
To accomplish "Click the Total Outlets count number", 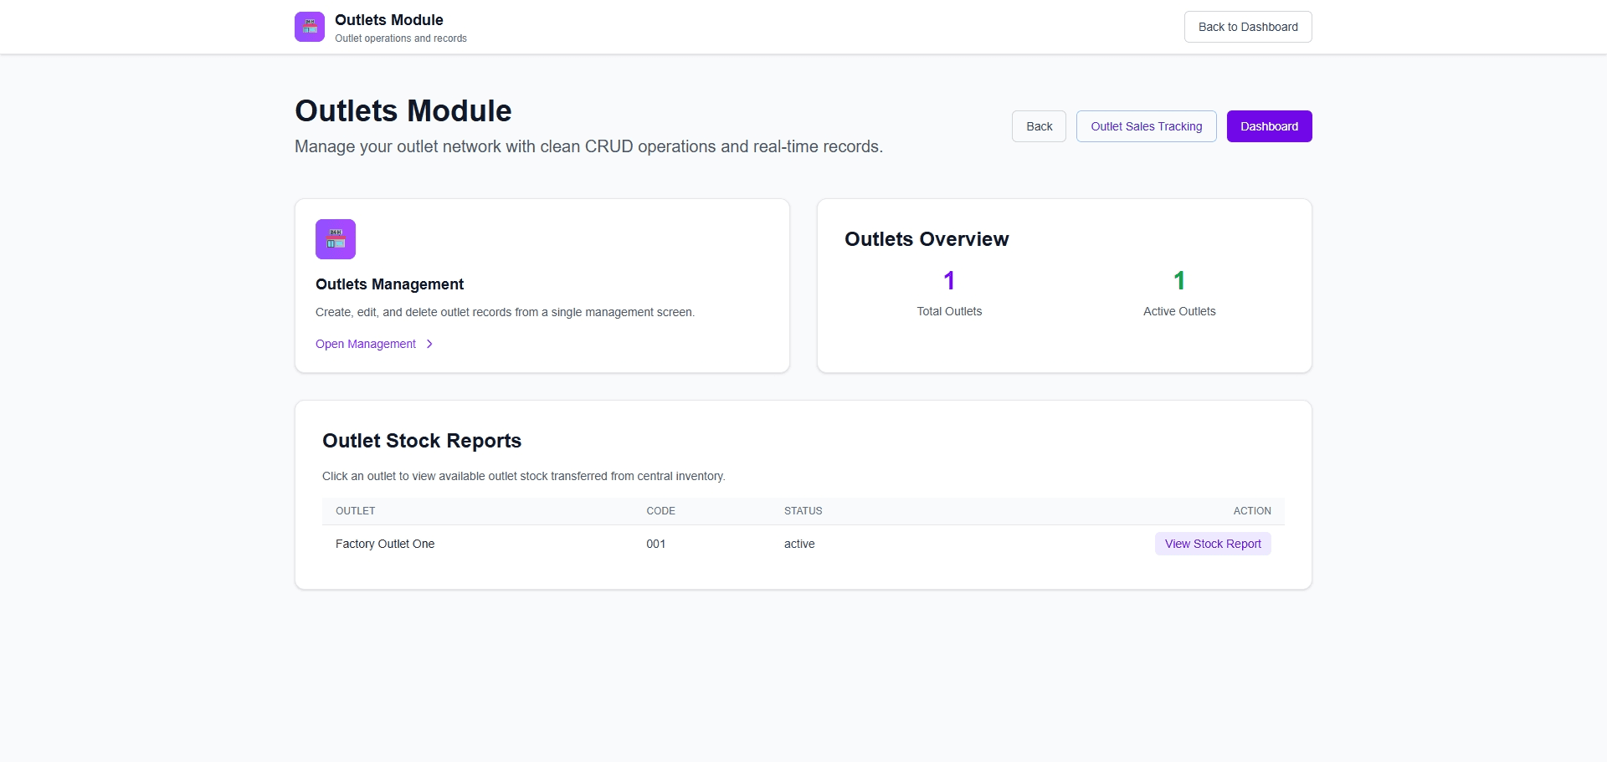I will (x=948, y=281).
